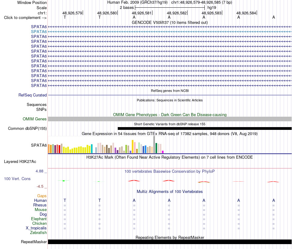Select the Elephant alignment row label
This screenshot has height=249, width=292.
39,219
